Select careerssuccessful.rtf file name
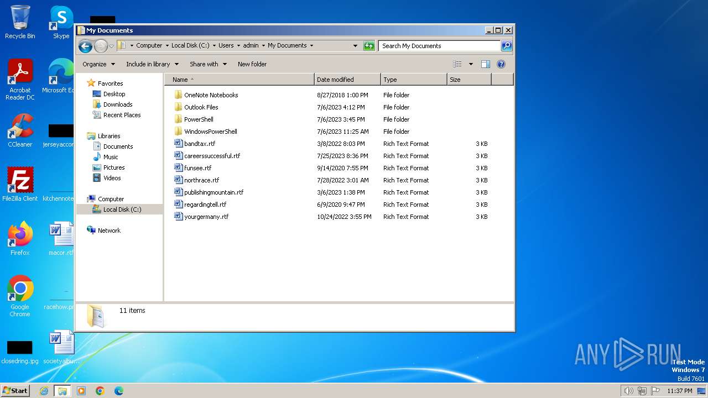 click(x=212, y=156)
